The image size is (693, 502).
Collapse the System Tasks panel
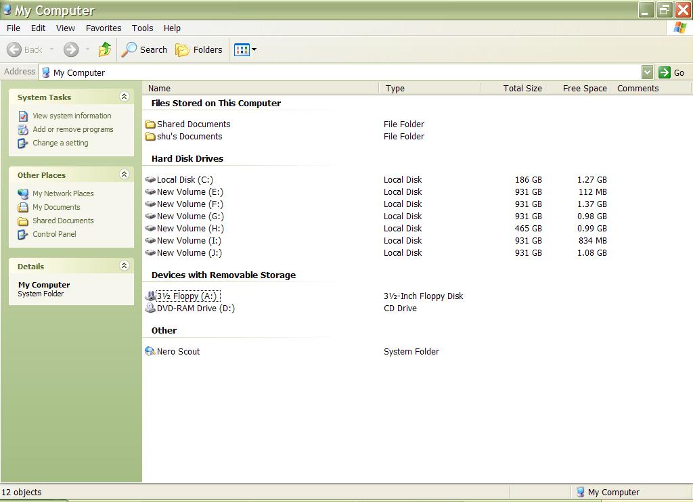(125, 96)
